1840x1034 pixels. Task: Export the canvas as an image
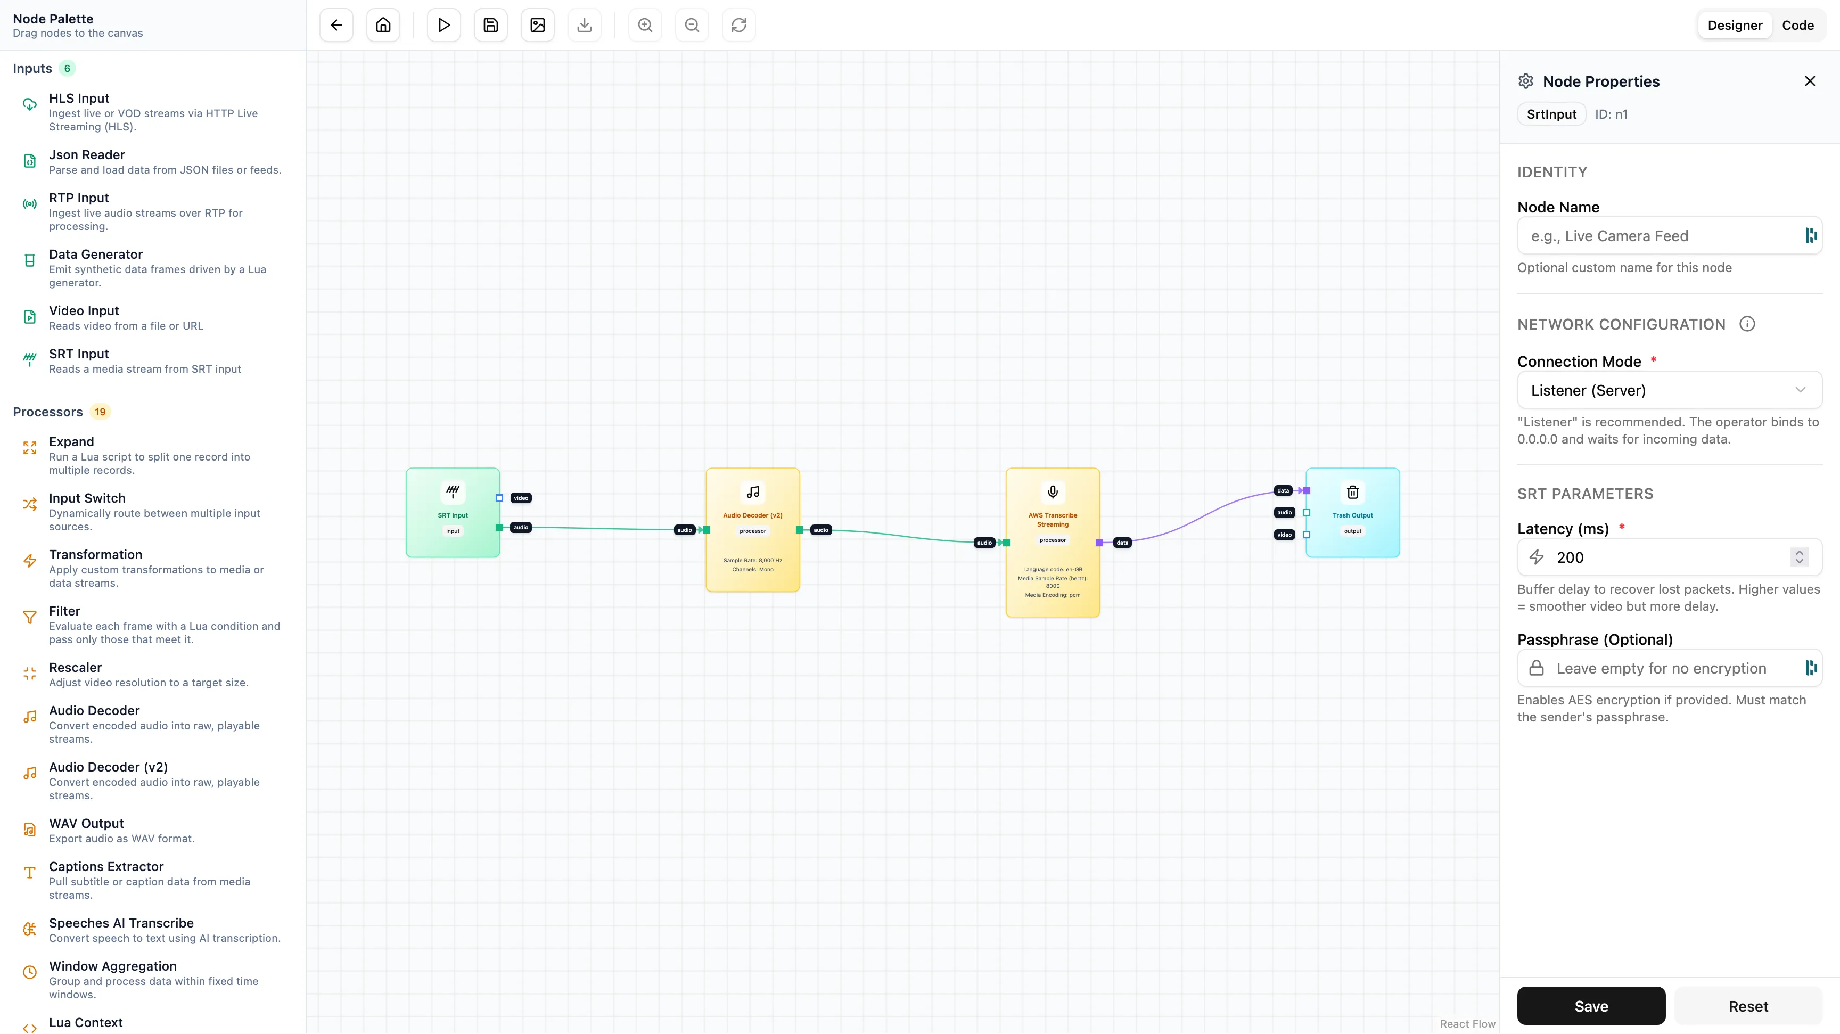[x=537, y=24]
